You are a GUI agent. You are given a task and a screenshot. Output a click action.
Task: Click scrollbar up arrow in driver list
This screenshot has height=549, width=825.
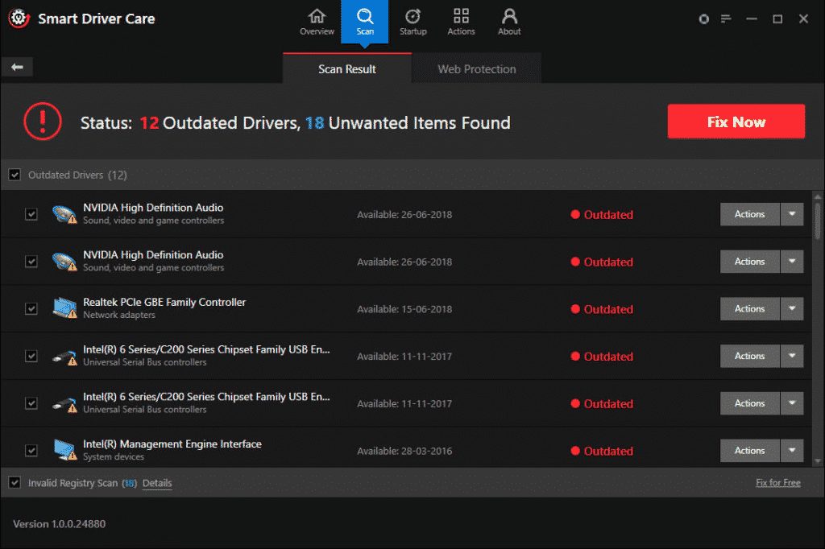[x=818, y=196]
